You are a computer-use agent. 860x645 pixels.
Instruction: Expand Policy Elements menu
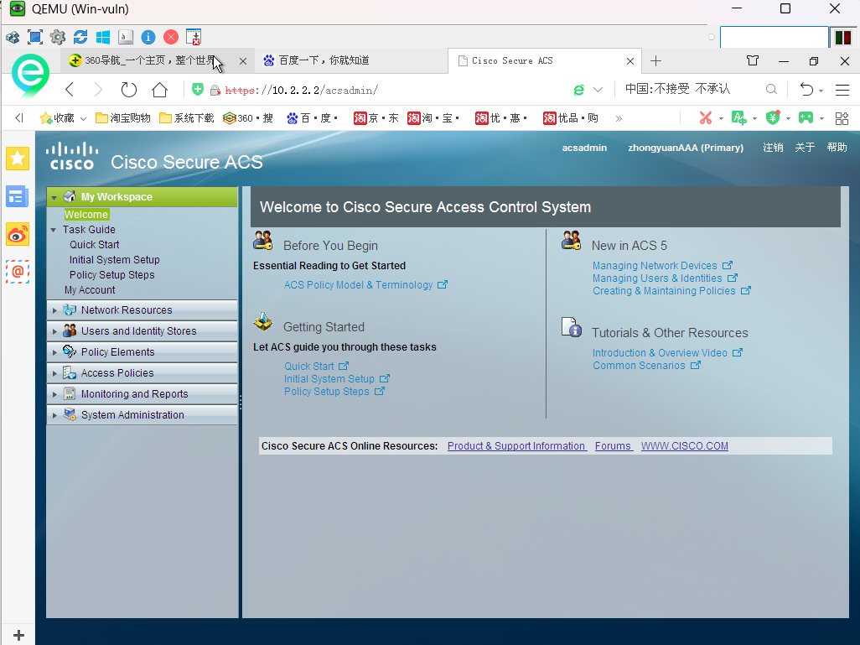tap(54, 352)
